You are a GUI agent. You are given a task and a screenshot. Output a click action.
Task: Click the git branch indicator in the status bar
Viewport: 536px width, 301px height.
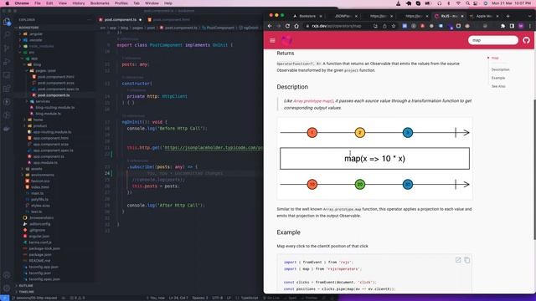click(35, 298)
